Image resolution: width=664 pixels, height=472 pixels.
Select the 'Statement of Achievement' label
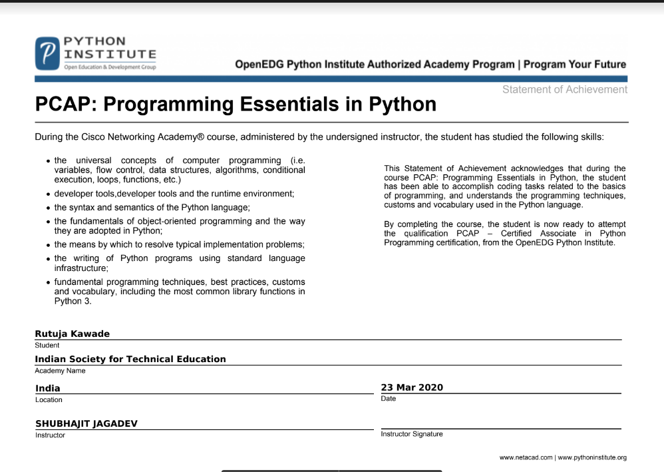(565, 89)
